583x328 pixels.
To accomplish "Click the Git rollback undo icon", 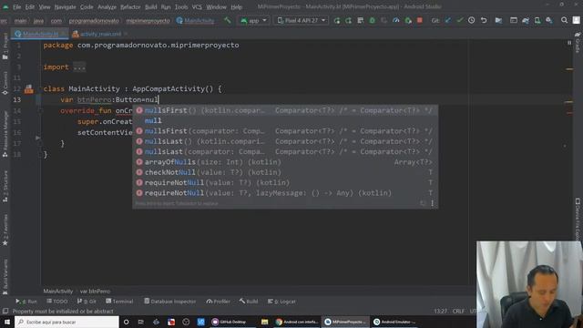I will tap(484, 20).
